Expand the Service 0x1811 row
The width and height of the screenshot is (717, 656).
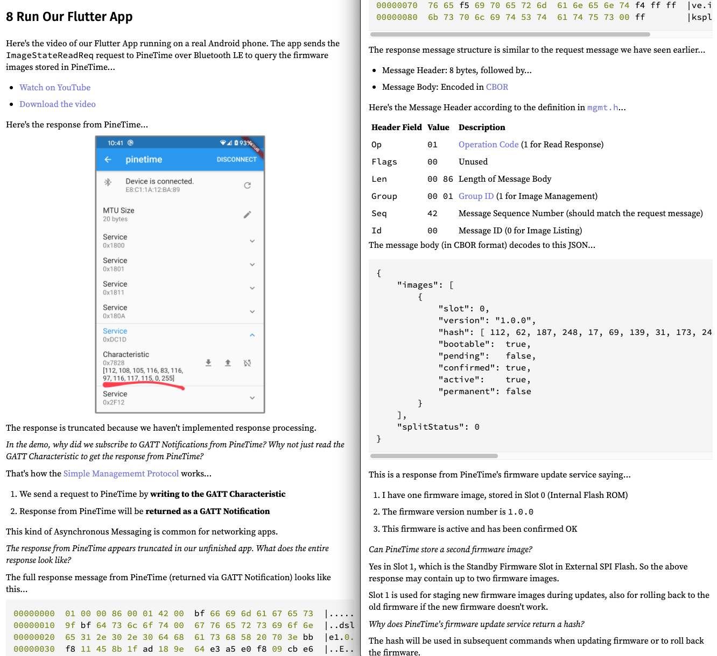252,288
